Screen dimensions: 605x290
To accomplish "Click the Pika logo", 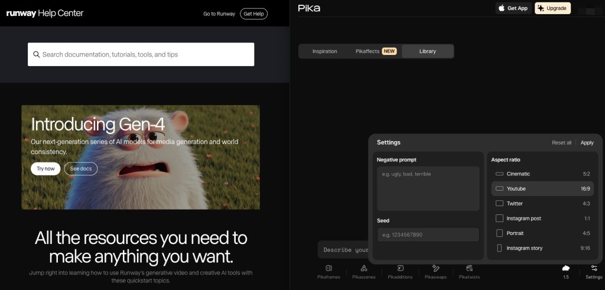I will coord(309,8).
